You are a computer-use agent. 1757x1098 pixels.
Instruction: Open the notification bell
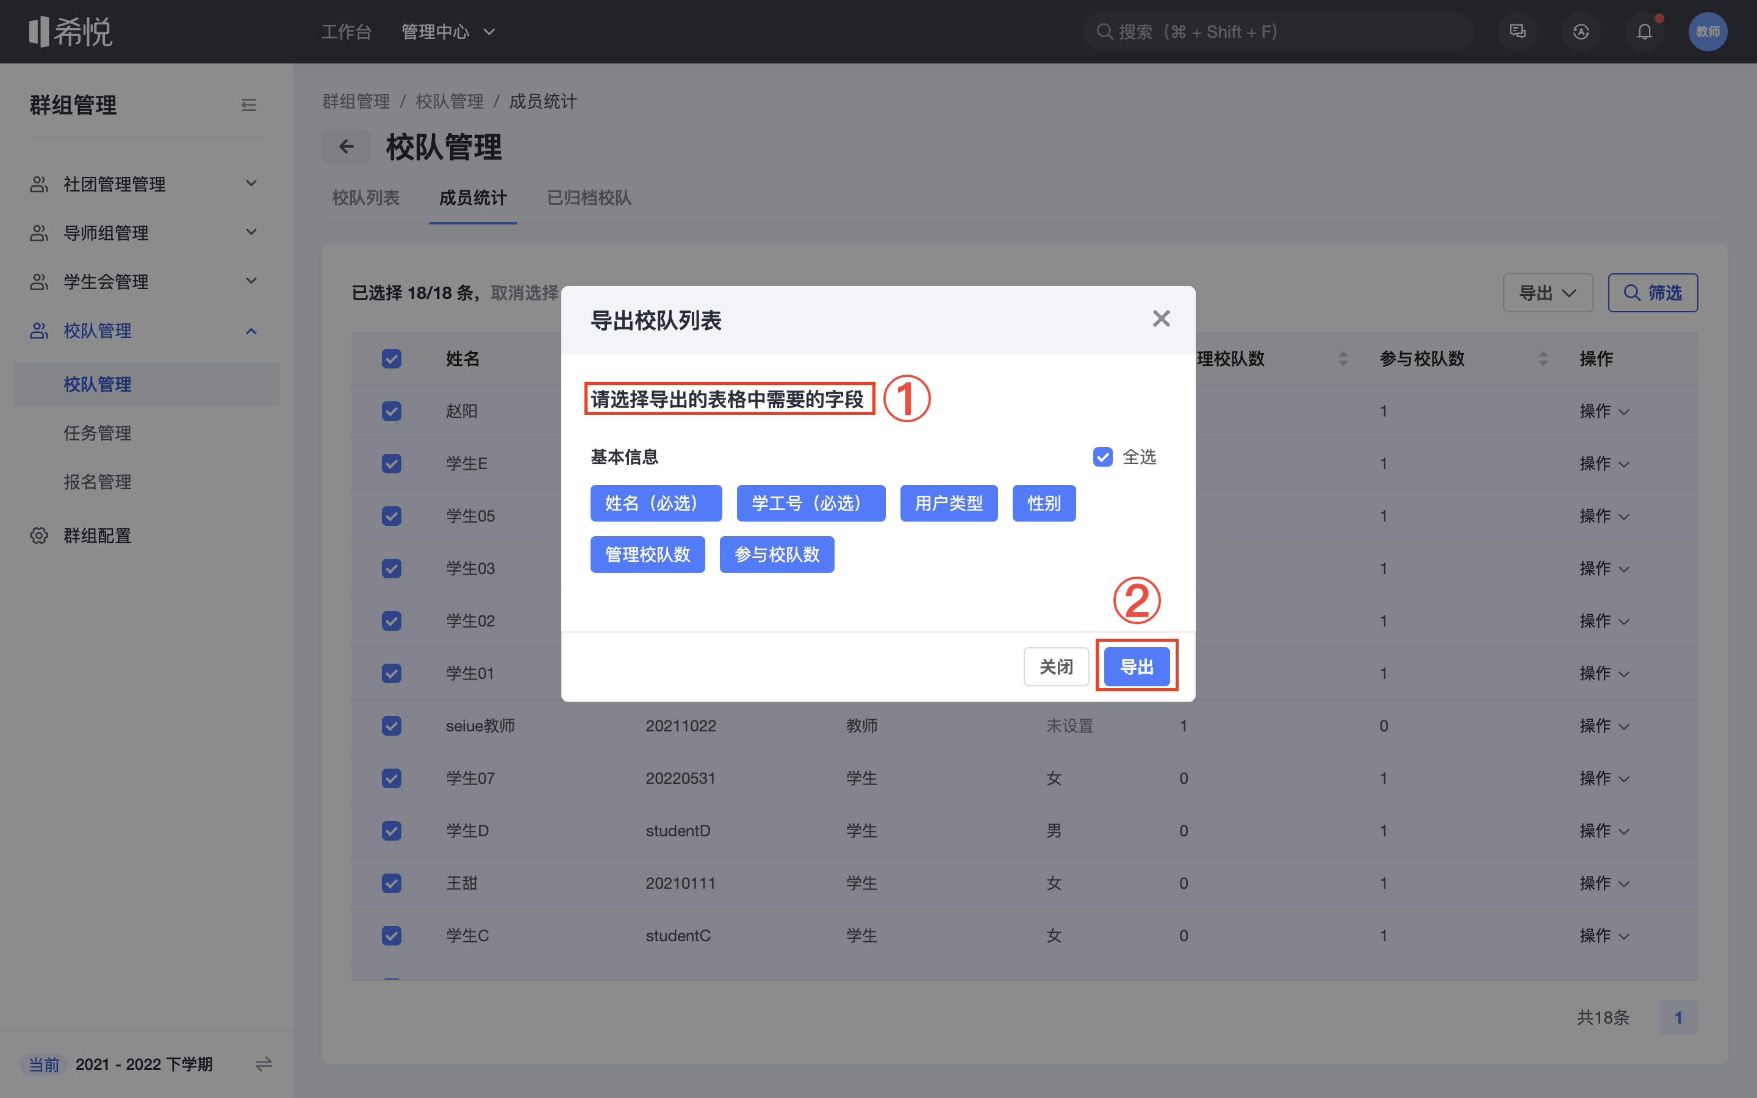pos(1644,31)
